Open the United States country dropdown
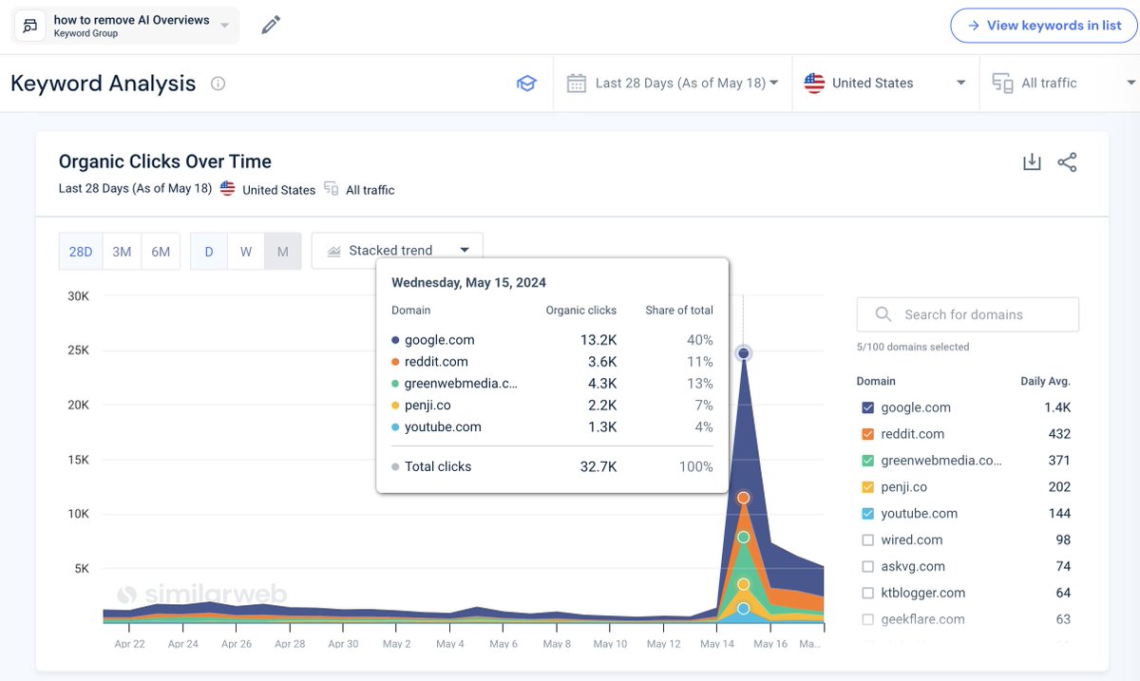The image size is (1140, 681). (885, 84)
